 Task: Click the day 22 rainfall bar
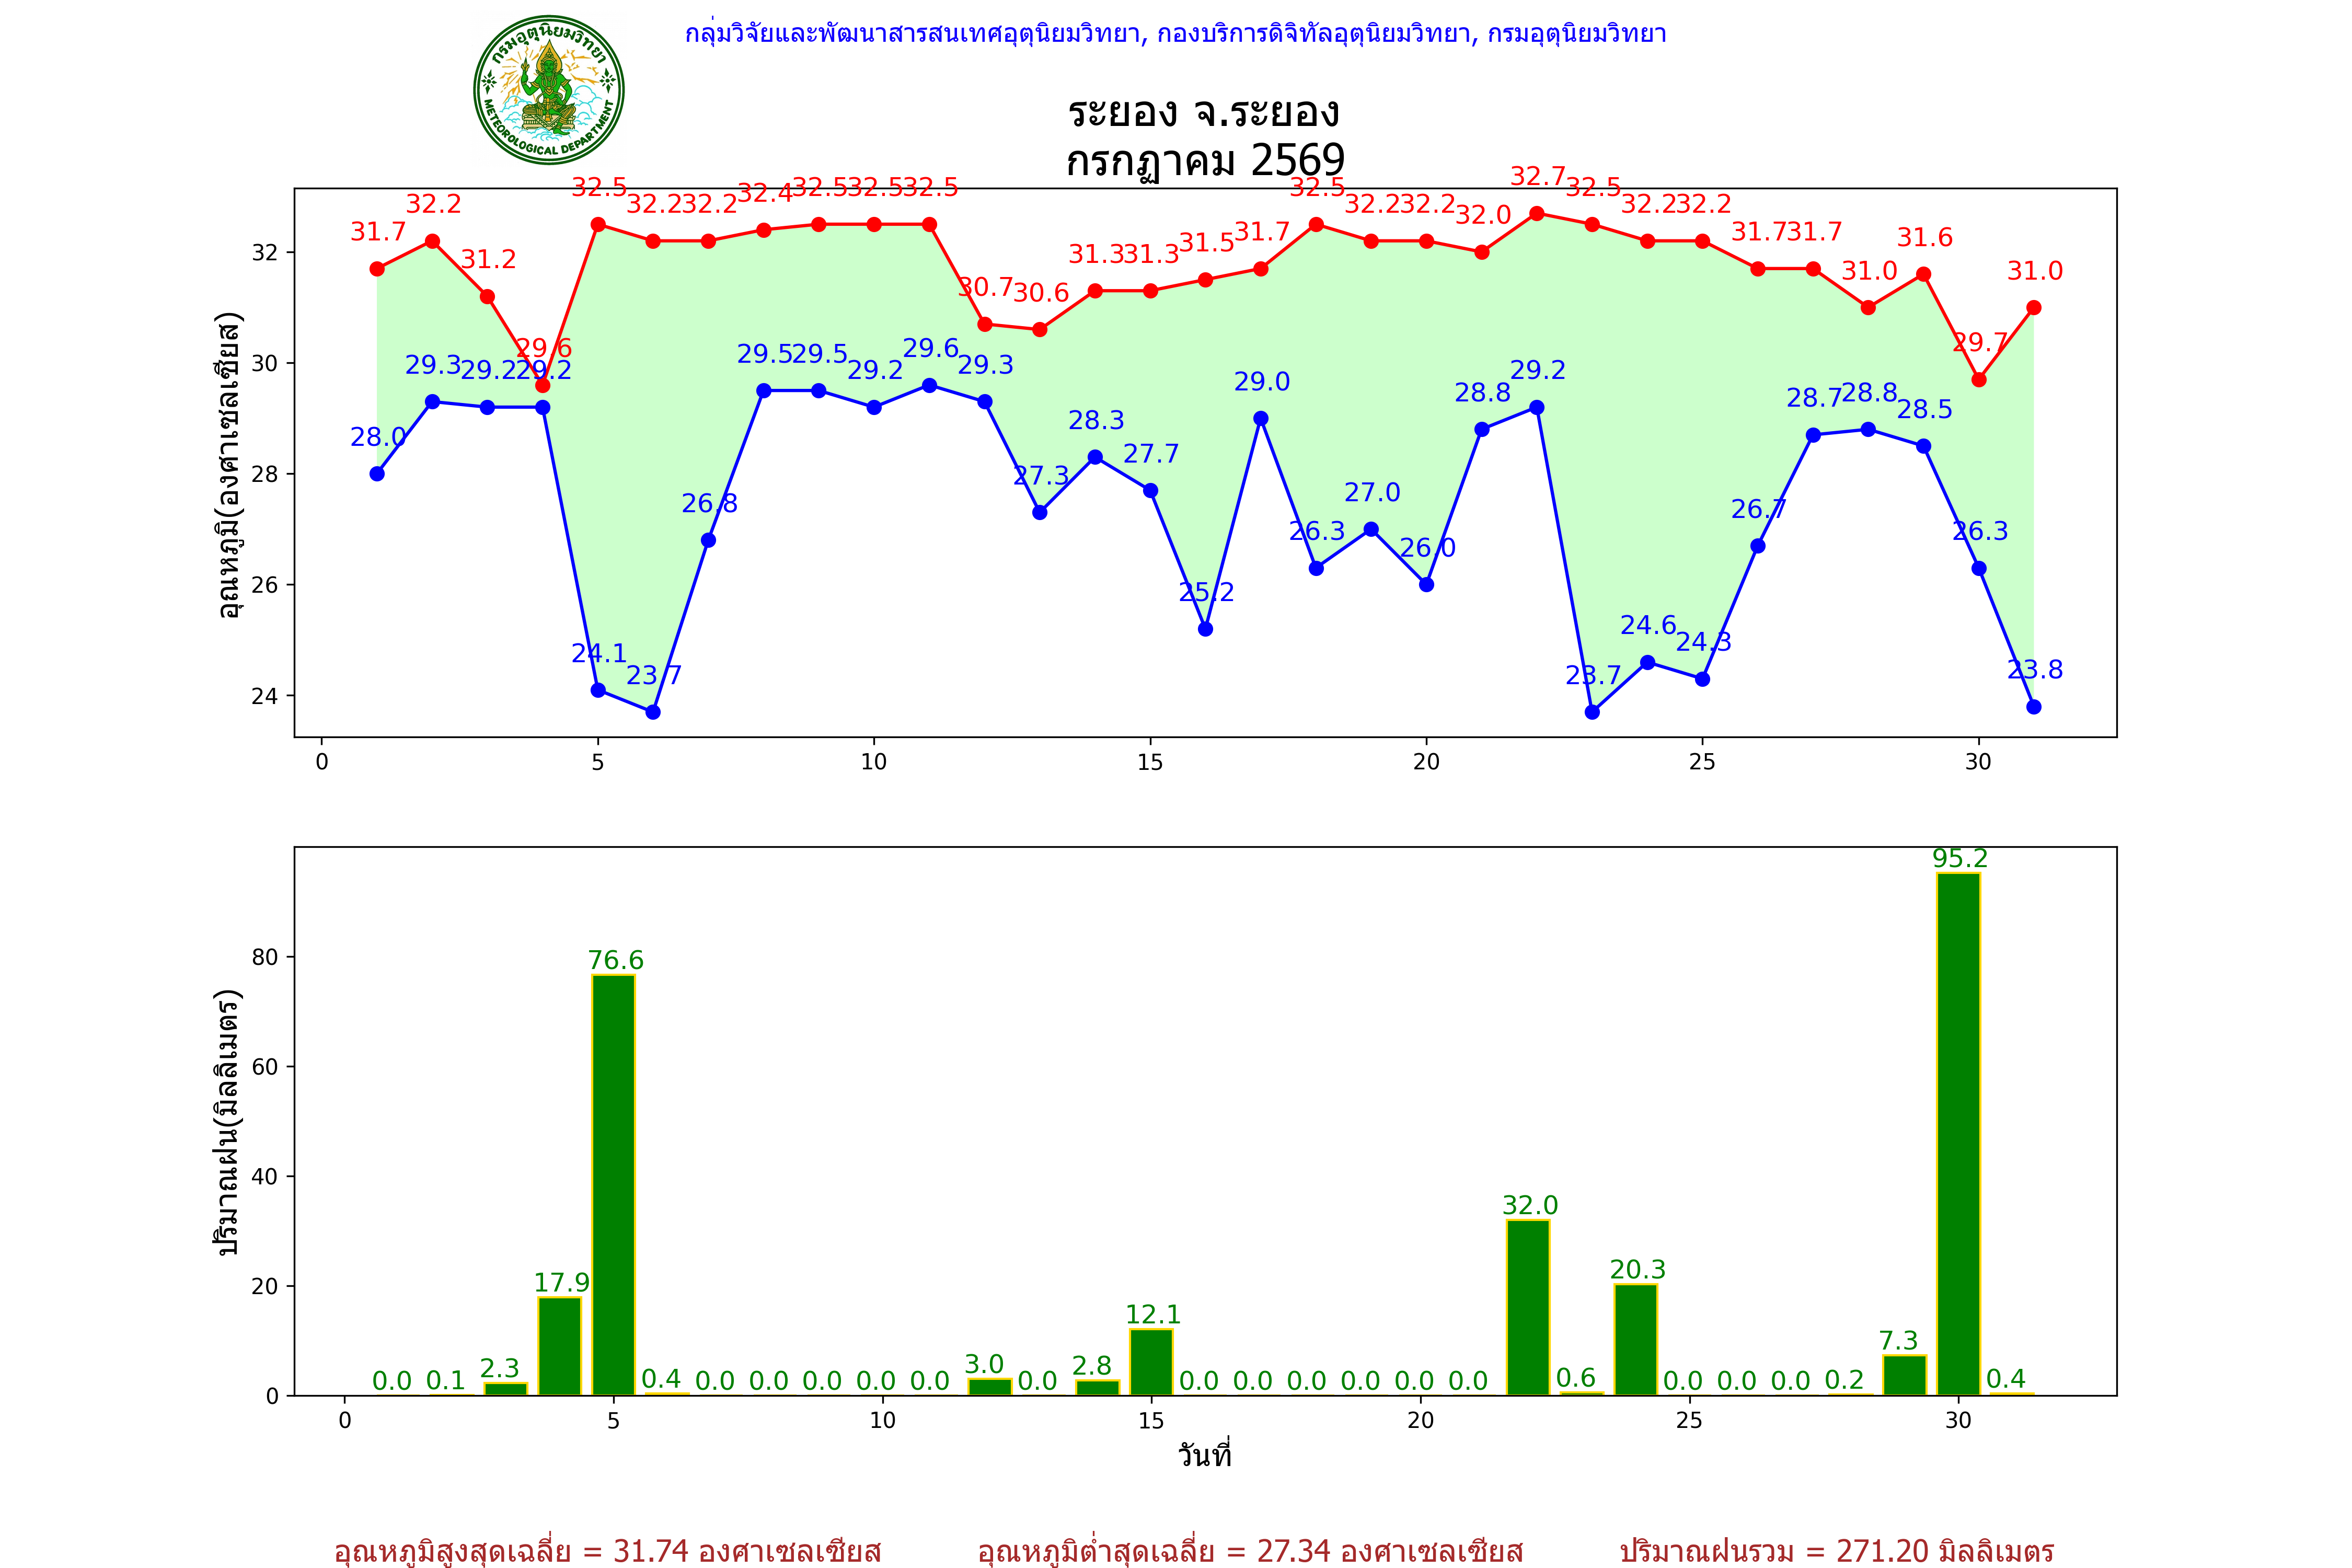1528,1307
